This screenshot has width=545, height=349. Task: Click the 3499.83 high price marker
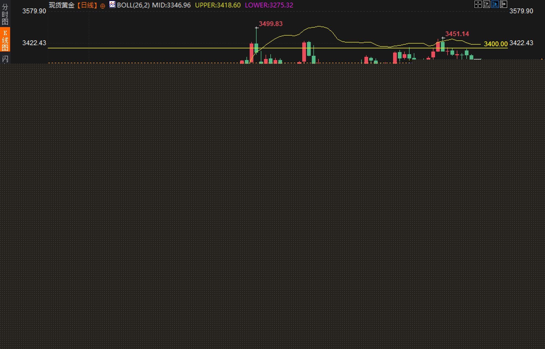(271, 24)
